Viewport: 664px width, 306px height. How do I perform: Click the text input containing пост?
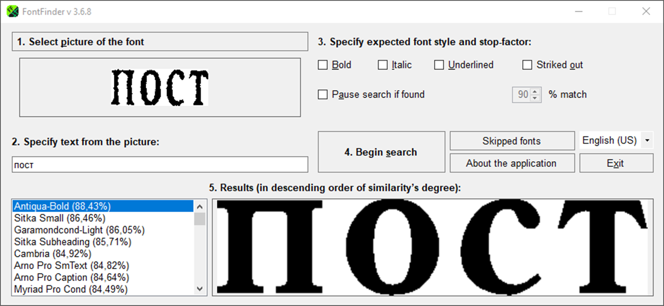coord(160,165)
